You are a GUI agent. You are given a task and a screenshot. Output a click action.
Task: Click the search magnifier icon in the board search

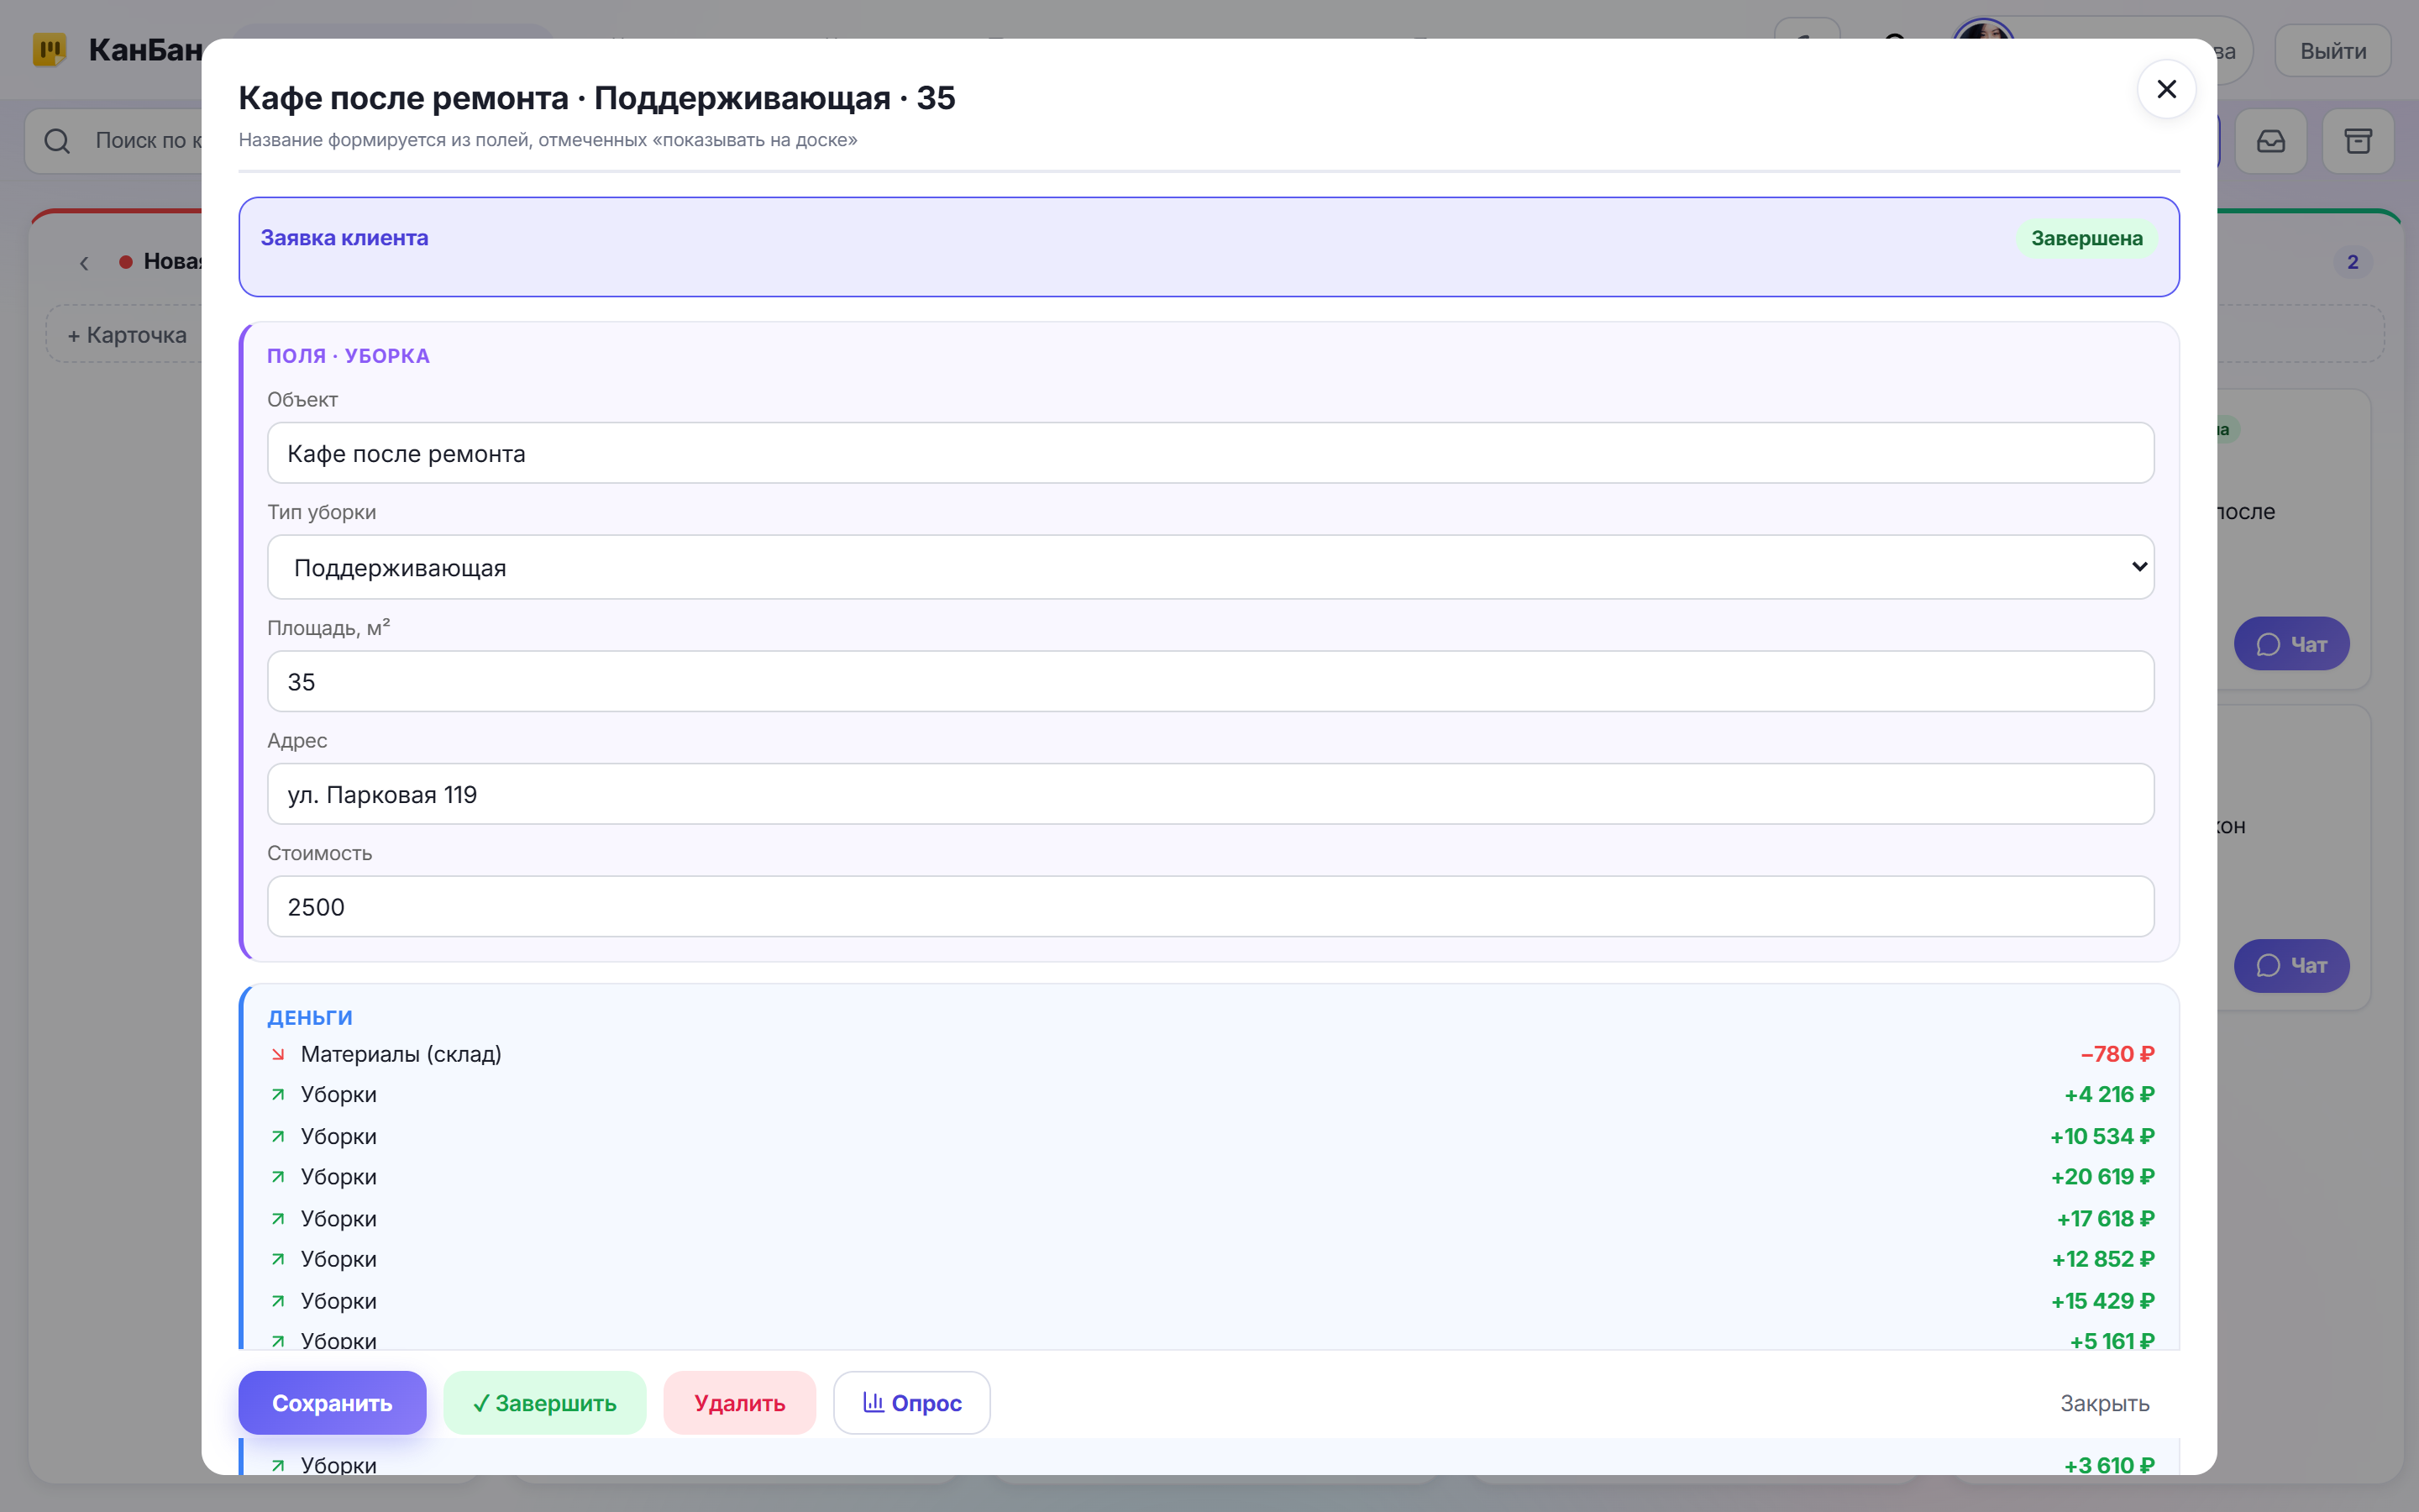click(x=57, y=141)
